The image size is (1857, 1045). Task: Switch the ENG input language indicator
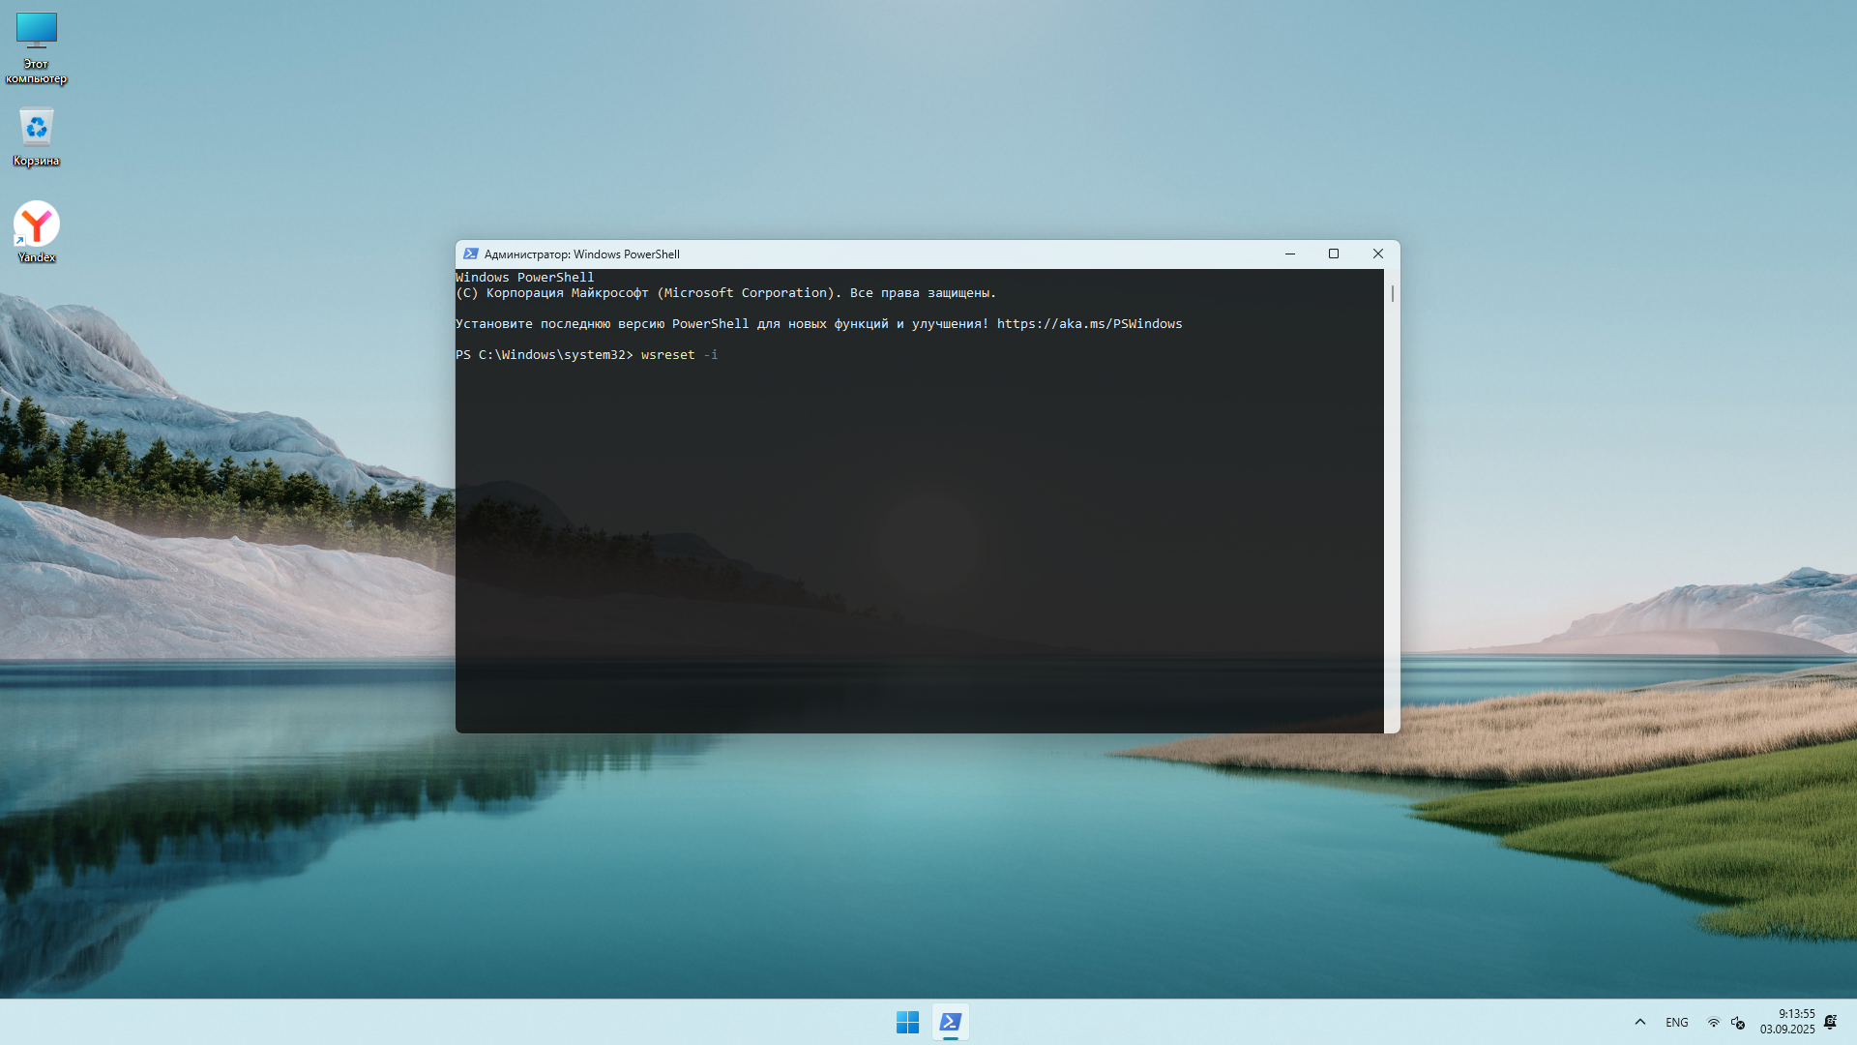tap(1677, 1023)
